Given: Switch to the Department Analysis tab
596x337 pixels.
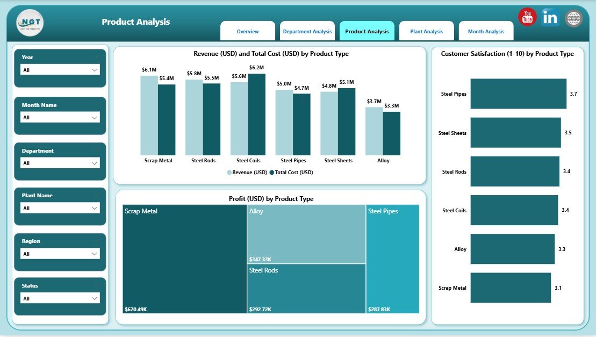Looking at the screenshot, I should click(307, 31).
